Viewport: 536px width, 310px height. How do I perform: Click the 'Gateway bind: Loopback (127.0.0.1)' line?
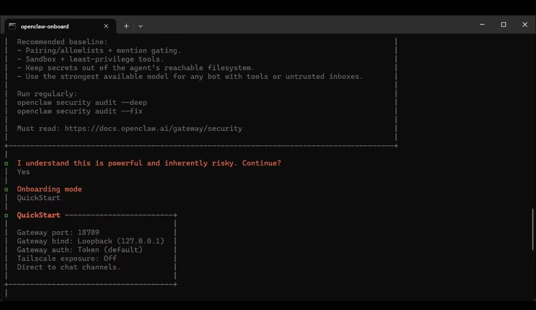tap(91, 241)
